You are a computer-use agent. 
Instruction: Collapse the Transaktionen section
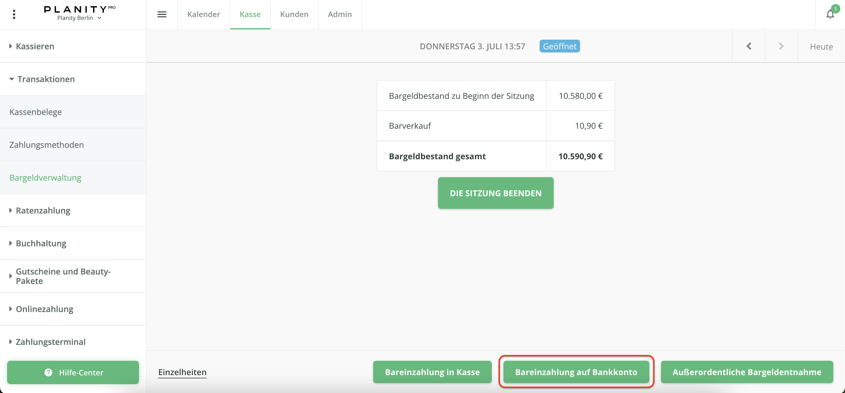45,79
